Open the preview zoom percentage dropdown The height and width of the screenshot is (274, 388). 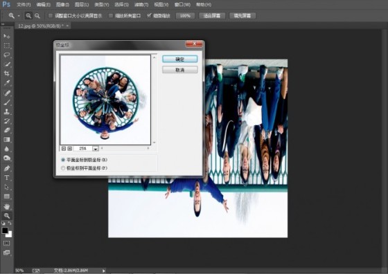pyautogui.click(x=96, y=149)
